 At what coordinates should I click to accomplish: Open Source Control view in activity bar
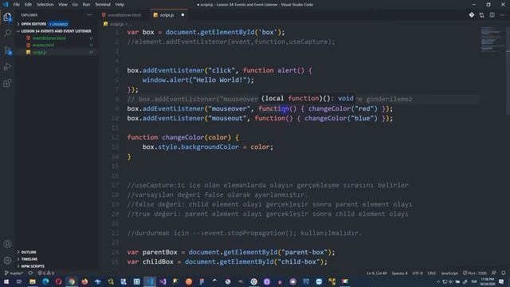pyautogui.click(x=7, y=50)
